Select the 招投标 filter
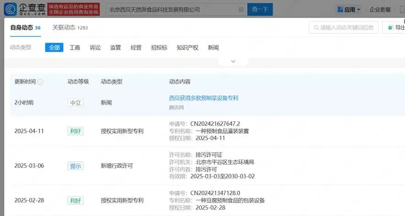Screen dimensions: 405x216 (159, 48)
